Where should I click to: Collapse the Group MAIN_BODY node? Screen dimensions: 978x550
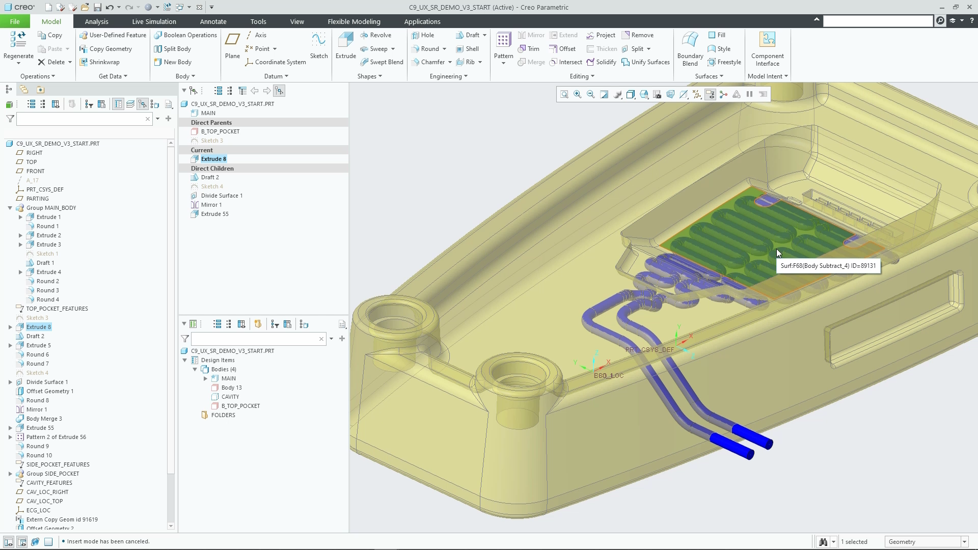click(10, 208)
